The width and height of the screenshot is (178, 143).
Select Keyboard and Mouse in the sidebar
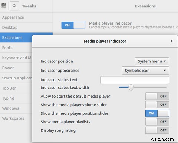[16, 58]
